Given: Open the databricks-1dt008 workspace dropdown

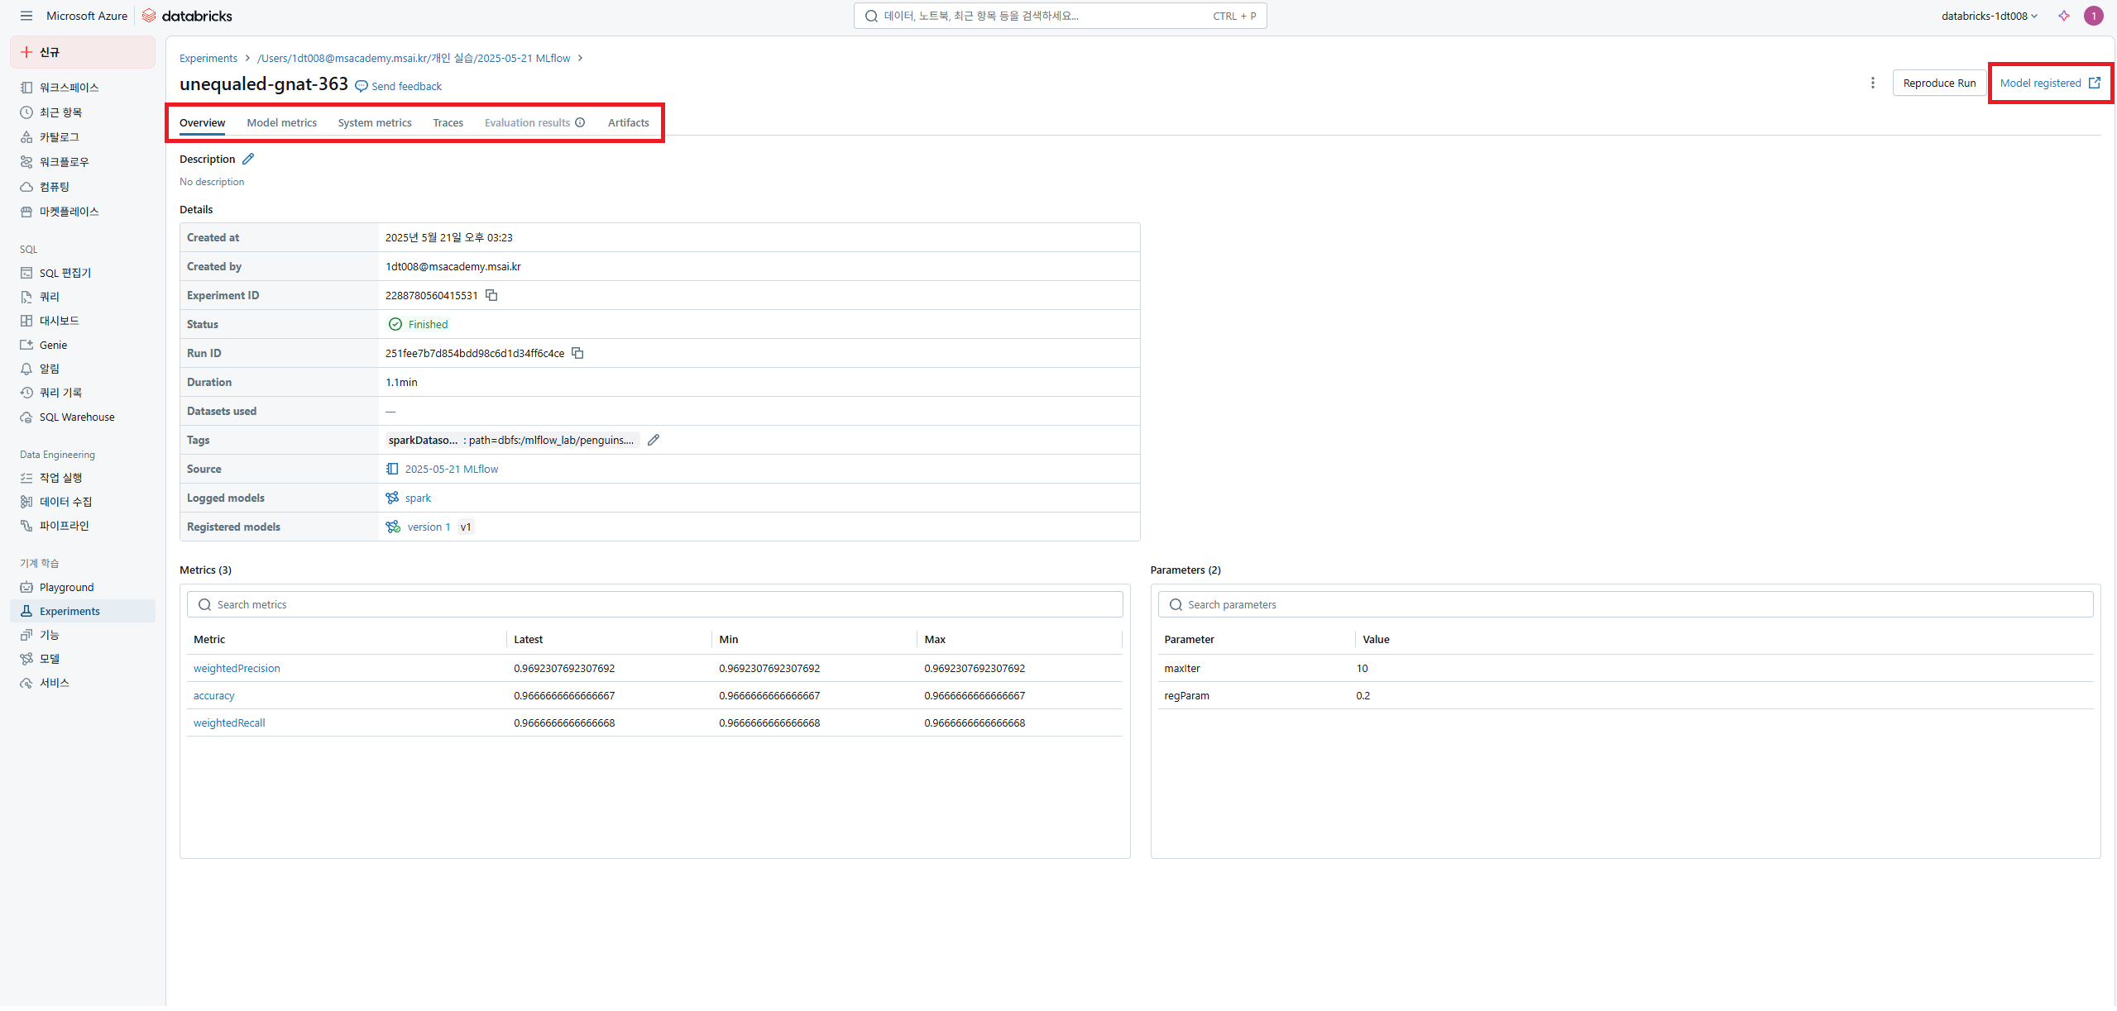Looking at the screenshot, I should point(1989,16).
